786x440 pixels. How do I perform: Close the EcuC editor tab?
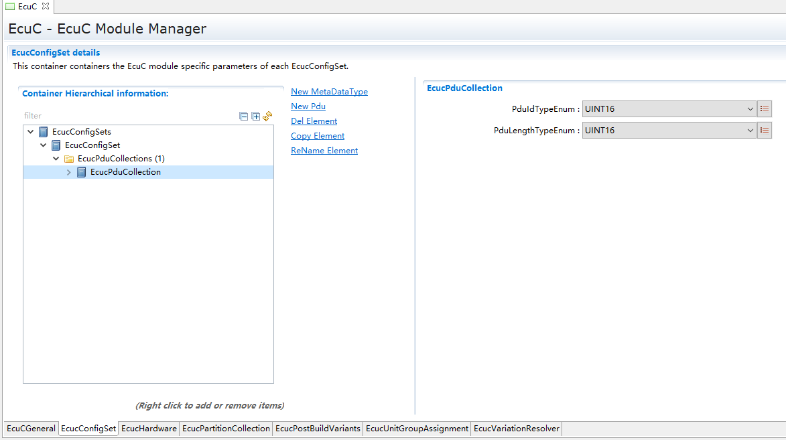tap(46, 7)
